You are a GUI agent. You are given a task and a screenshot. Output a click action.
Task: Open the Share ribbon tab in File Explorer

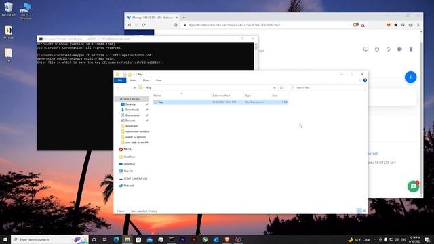click(x=146, y=80)
